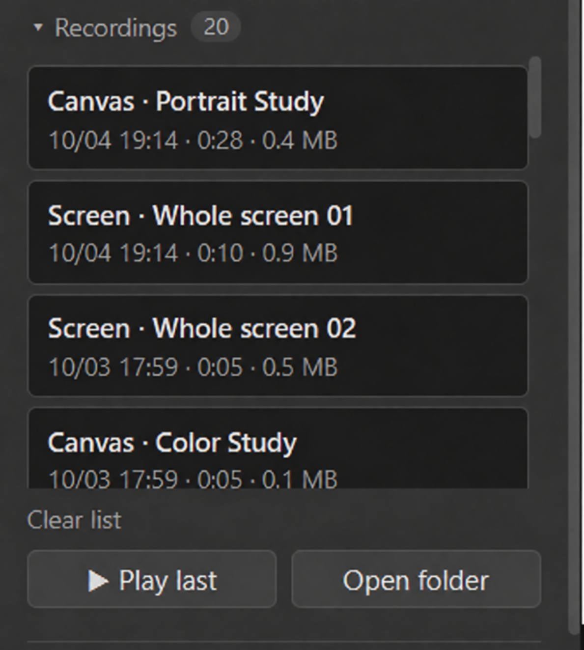Click the panel's outer vertical scrollbar

[574, 317]
